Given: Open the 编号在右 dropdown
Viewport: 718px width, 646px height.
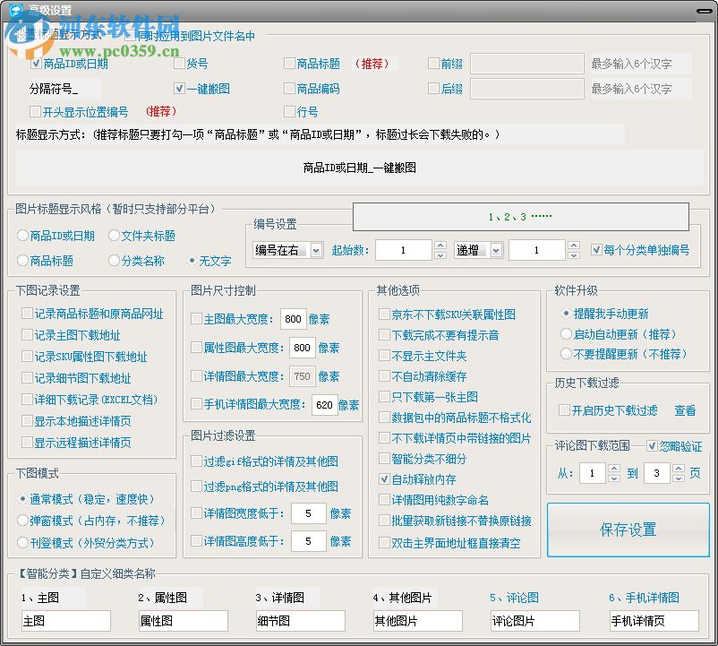Looking at the screenshot, I should click(x=317, y=250).
